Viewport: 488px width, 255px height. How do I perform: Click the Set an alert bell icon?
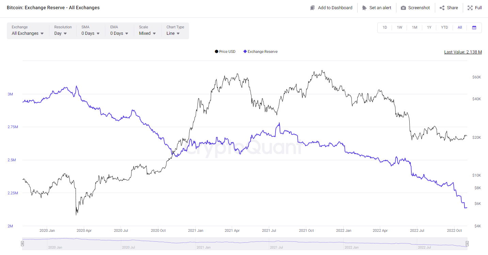[x=364, y=8]
